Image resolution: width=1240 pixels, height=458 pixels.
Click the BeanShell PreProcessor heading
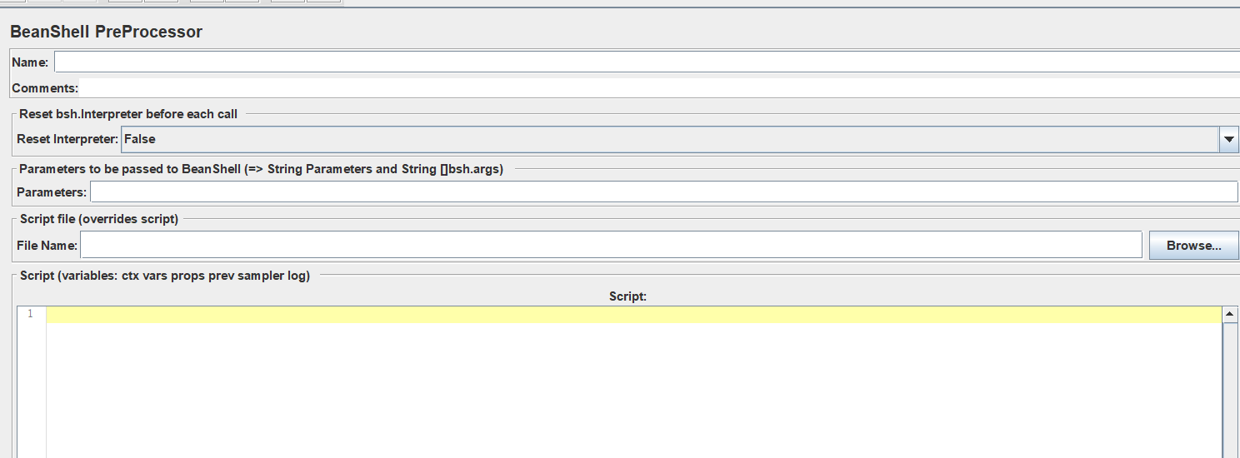click(x=107, y=32)
